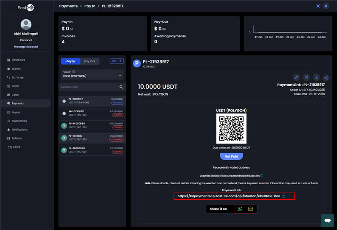
Task: Click the download icon
Action: [x=316, y=77]
